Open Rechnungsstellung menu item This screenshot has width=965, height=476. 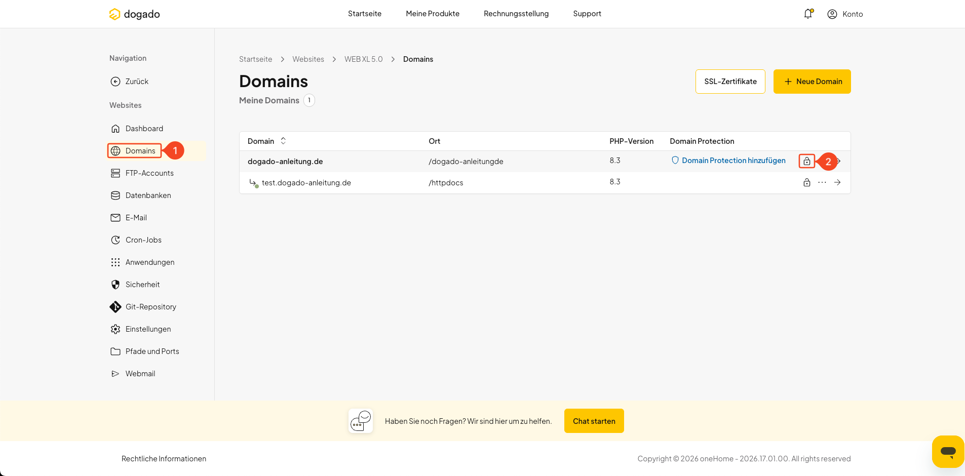[516, 14]
